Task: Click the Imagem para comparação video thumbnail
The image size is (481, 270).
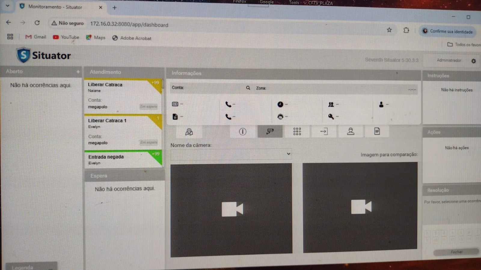Action: (360, 207)
